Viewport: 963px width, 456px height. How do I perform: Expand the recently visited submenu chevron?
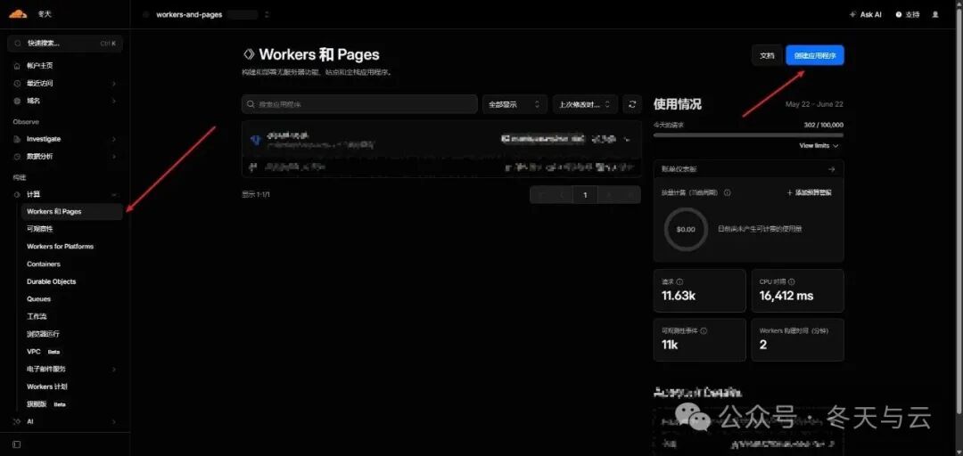click(x=114, y=84)
